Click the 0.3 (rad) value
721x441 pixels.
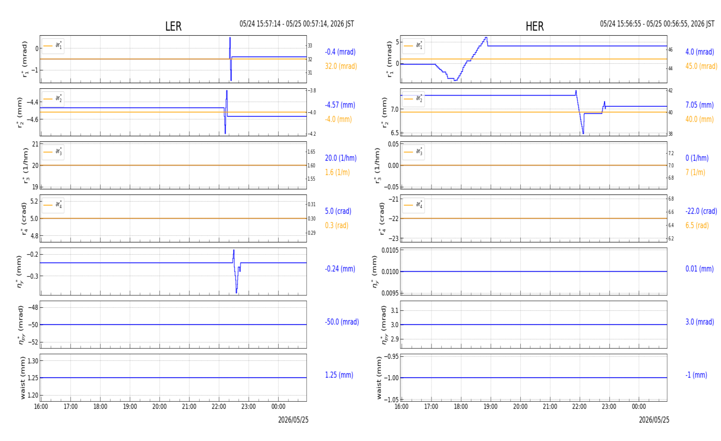tap(337, 225)
